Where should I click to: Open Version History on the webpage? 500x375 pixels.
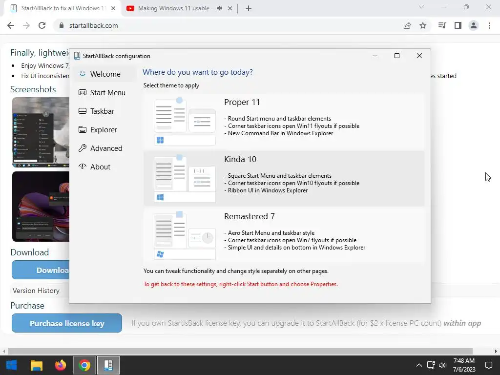pos(36,291)
